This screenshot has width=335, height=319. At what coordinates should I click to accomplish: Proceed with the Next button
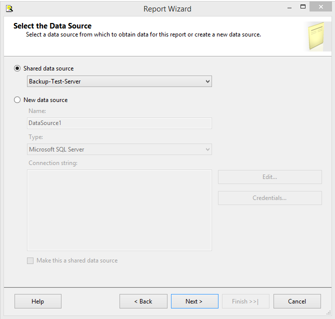click(194, 301)
